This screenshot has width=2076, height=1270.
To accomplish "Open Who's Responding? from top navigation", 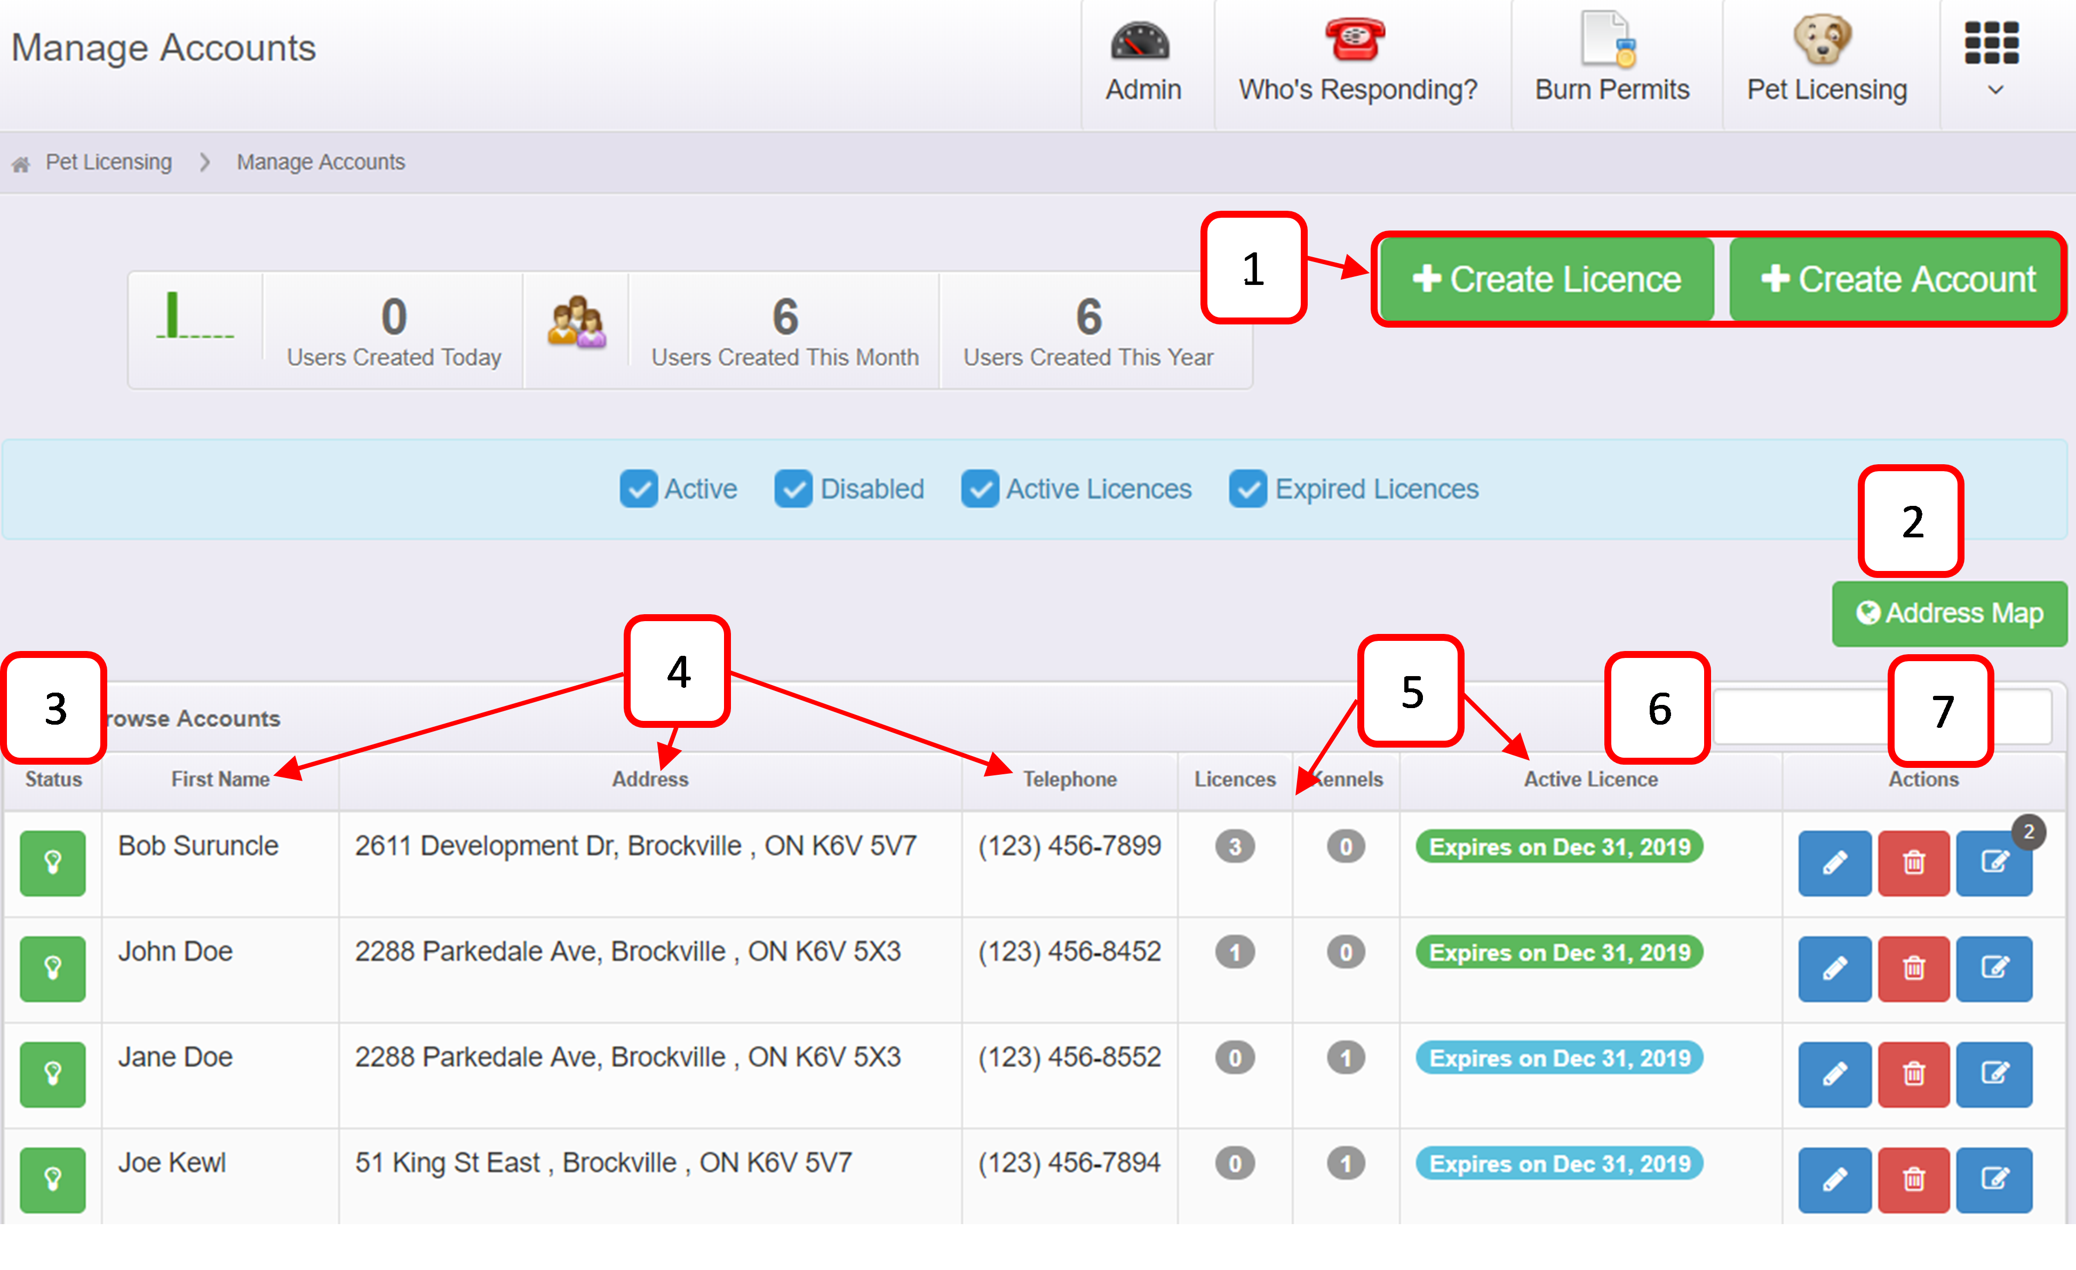I will [1356, 64].
